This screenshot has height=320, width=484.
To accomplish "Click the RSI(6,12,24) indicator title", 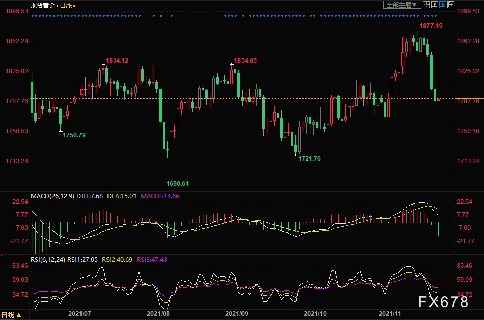I will pyautogui.click(x=48, y=260).
